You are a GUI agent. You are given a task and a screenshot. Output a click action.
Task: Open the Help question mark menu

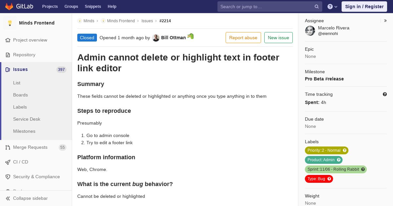tap(332, 7)
